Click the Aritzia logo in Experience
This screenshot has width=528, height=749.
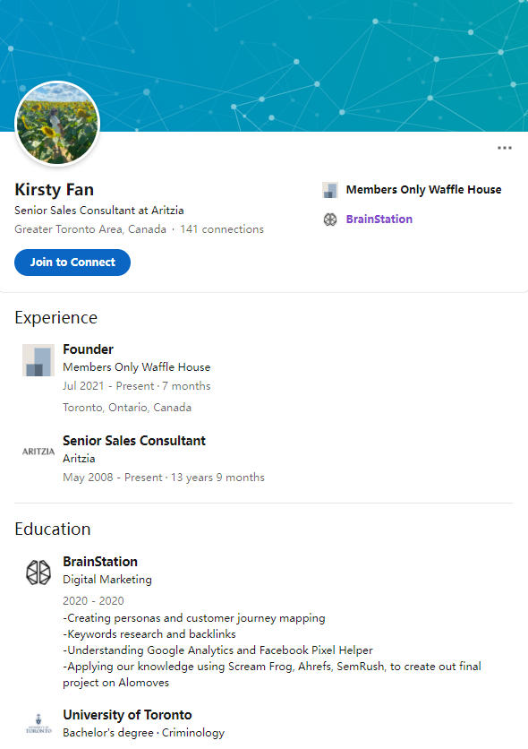(x=38, y=452)
